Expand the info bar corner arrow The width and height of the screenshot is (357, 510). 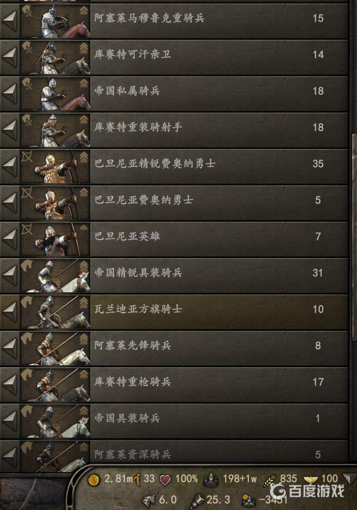(x=349, y=478)
